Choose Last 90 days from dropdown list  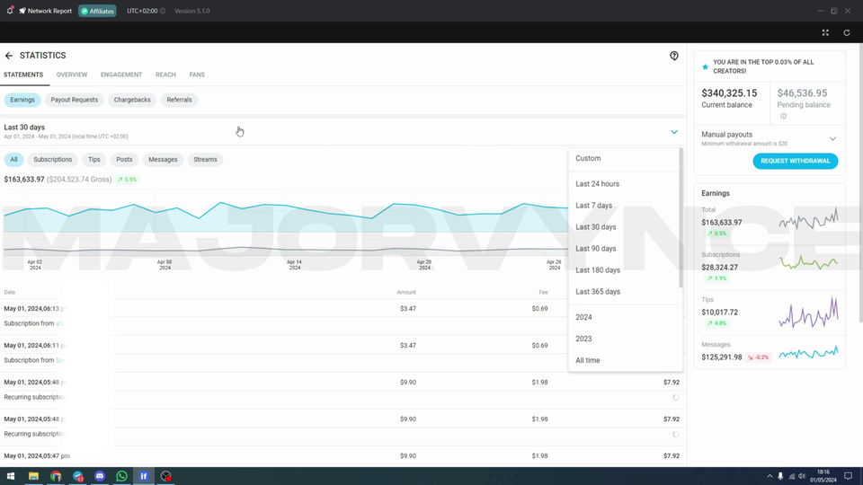pyautogui.click(x=595, y=249)
